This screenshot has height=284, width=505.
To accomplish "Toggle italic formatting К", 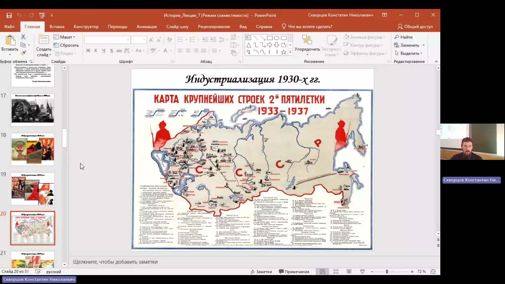I will (96, 50).
